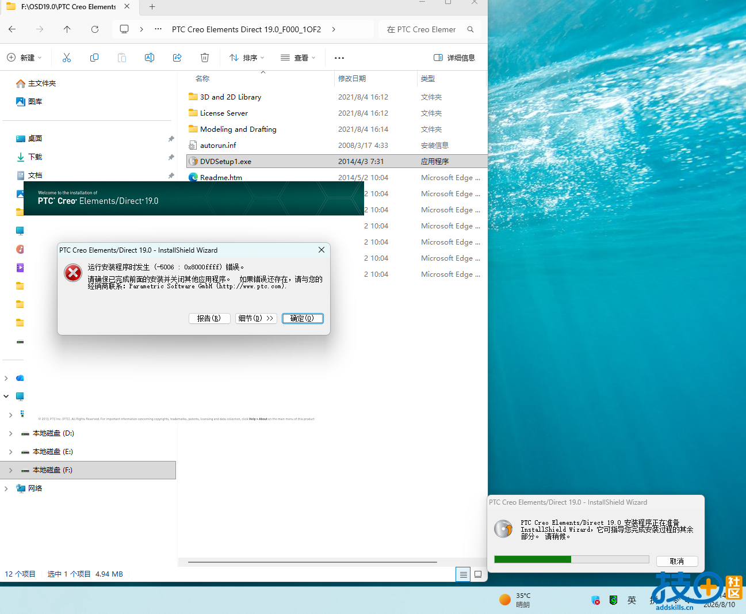Screen dimensions: 746x614
Task: Delete the selected file with the trash icon
Action: (205, 58)
